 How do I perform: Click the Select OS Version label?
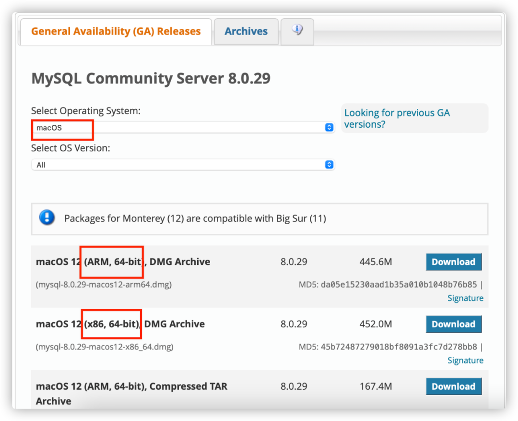(71, 148)
